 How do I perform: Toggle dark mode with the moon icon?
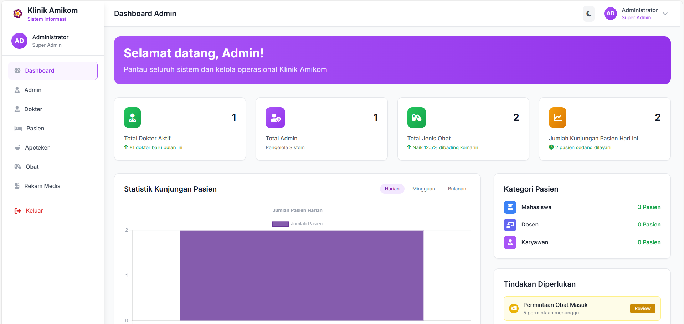[x=589, y=14]
